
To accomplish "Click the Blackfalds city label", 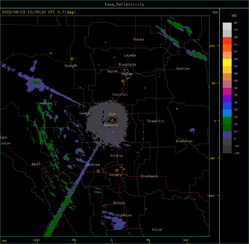I will pos(127,65).
